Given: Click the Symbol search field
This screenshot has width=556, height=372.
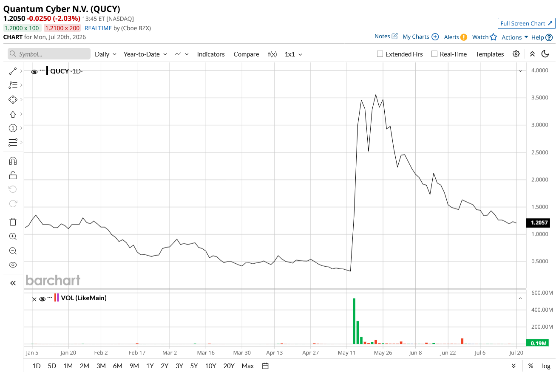Looking at the screenshot, I should point(49,54).
